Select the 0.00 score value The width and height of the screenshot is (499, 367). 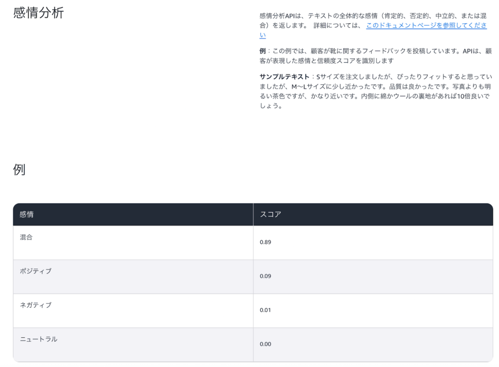pos(265,344)
